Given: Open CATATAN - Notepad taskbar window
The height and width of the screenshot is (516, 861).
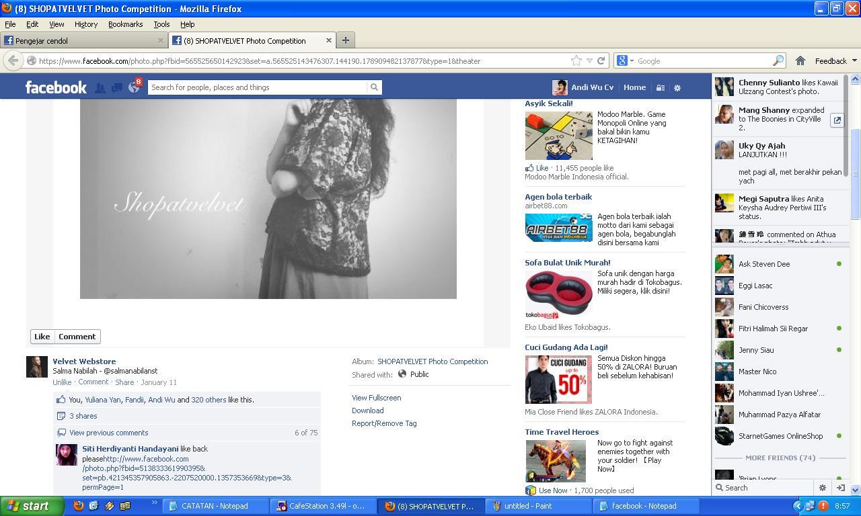Looking at the screenshot, I should [x=215, y=506].
